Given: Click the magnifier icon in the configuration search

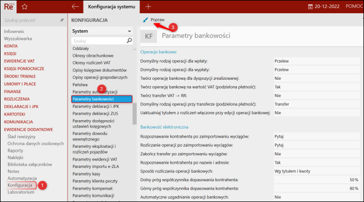Looking at the screenshot, I should tap(129, 41).
